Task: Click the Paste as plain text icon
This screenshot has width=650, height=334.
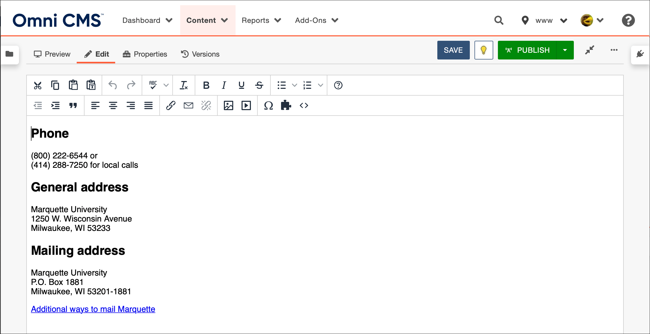Action: point(91,85)
